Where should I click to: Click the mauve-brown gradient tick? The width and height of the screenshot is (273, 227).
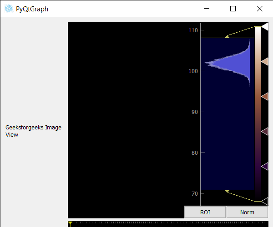tap(265, 131)
